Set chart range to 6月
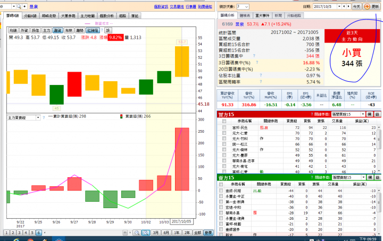 (x=166, y=233)
